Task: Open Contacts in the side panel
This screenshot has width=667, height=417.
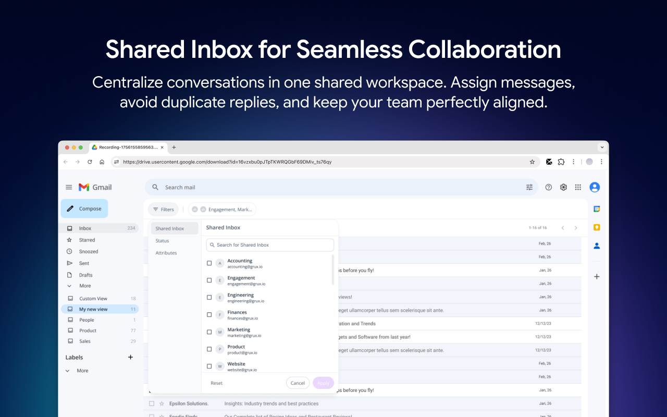Action: pos(597,246)
